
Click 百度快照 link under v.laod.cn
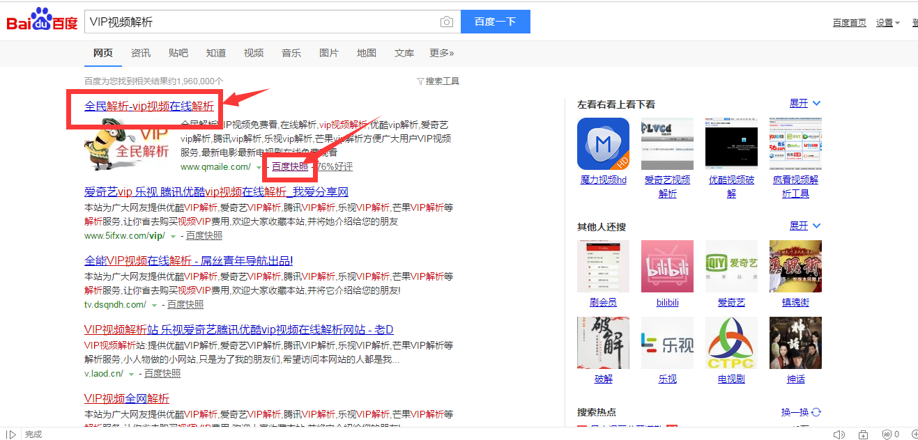coord(162,373)
